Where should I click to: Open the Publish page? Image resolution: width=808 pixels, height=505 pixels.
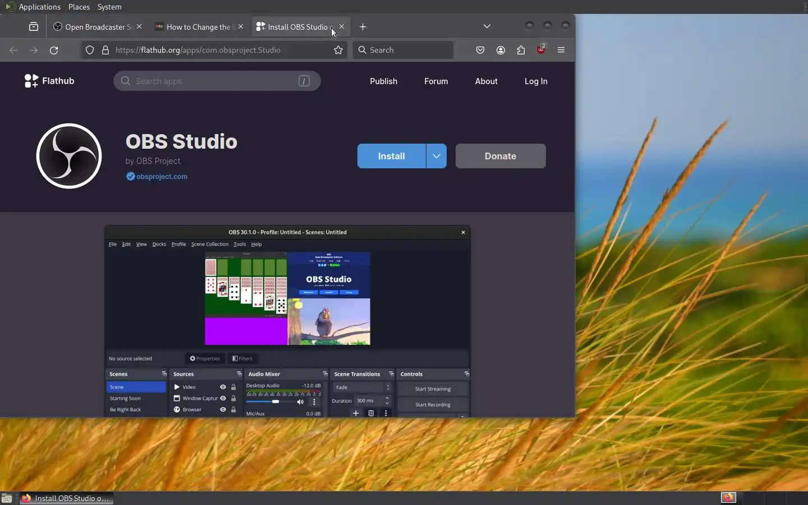tap(384, 81)
